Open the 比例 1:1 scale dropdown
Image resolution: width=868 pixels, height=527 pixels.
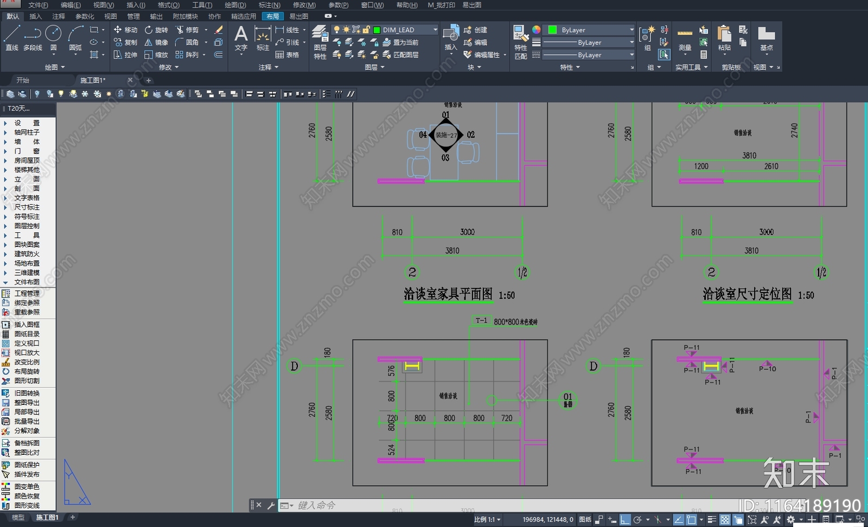coord(487,520)
